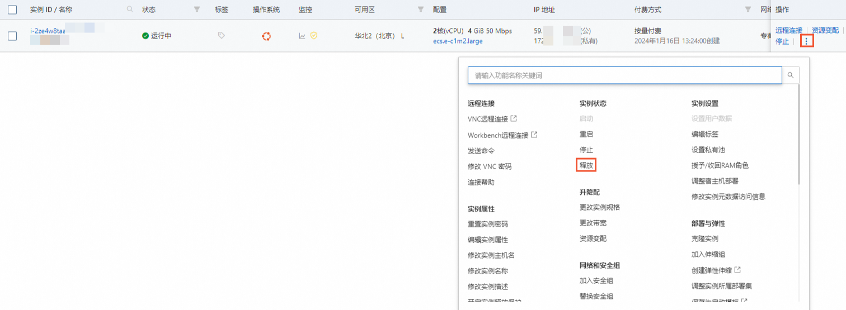The height and width of the screenshot is (310, 846).
Task: Select 更改实例规格 menu entry
Action: pos(600,207)
